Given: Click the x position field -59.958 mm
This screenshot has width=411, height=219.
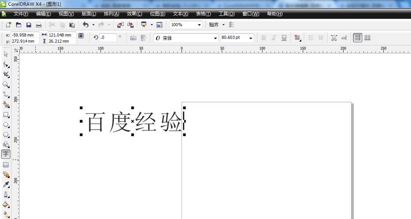Looking at the screenshot, I should (25, 35).
